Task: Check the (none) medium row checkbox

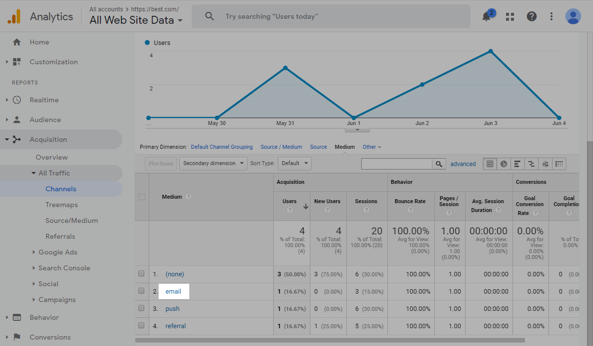Action: pyautogui.click(x=141, y=273)
